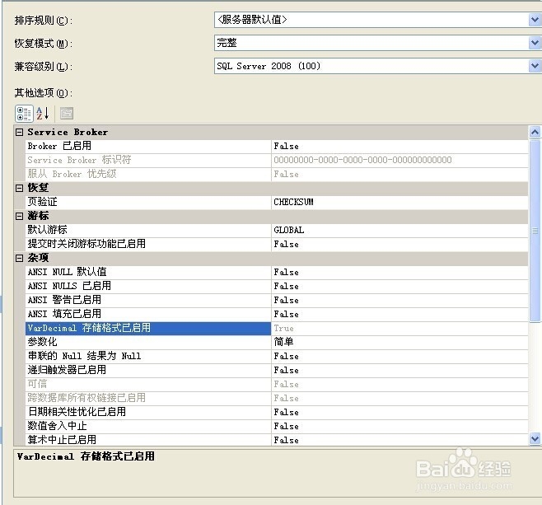The image size is (542, 505).
Task: Click False value of ANSI NULLS 已启用
Action: (x=286, y=286)
